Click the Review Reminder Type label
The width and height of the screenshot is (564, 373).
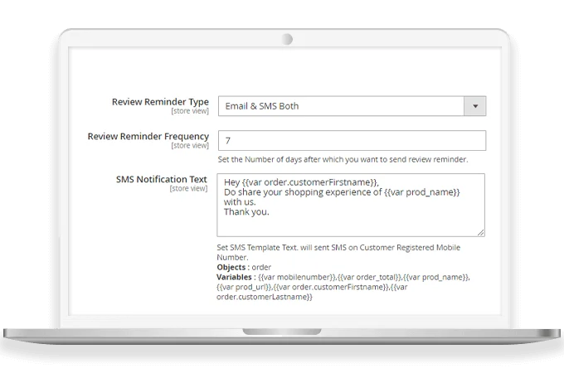(160, 102)
